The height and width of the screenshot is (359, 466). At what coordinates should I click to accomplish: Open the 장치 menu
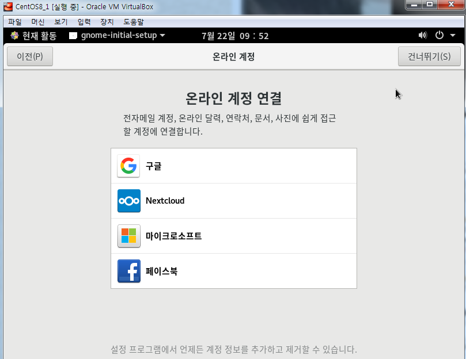107,22
